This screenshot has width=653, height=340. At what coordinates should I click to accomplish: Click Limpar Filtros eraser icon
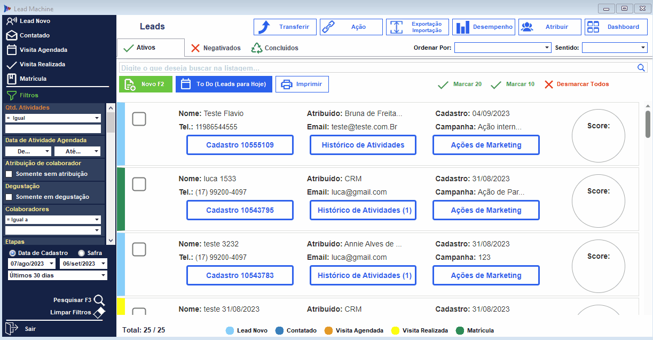[99, 313]
